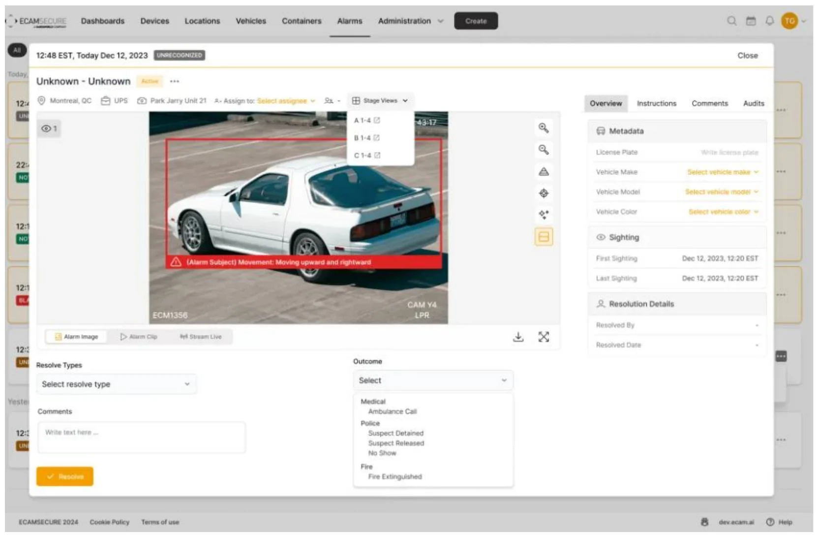Click the UPS client briefcase icon

click(x=105, y=100)
